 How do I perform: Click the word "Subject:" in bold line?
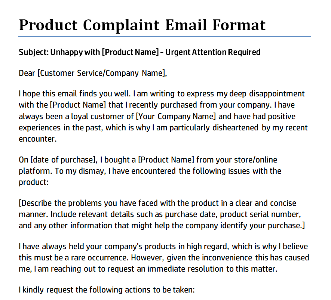34,52
